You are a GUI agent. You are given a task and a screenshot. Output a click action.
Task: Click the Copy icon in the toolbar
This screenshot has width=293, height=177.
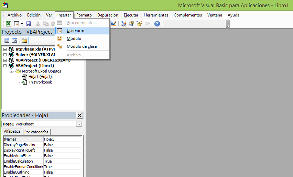point(46,23)
